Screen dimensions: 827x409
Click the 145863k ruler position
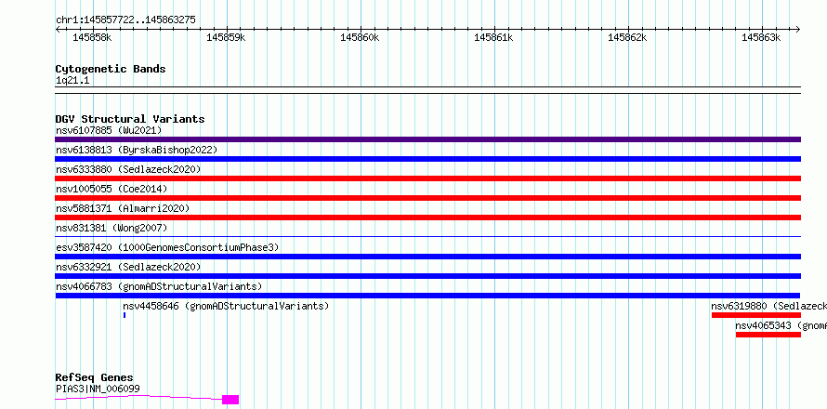(x=762, y=37)
